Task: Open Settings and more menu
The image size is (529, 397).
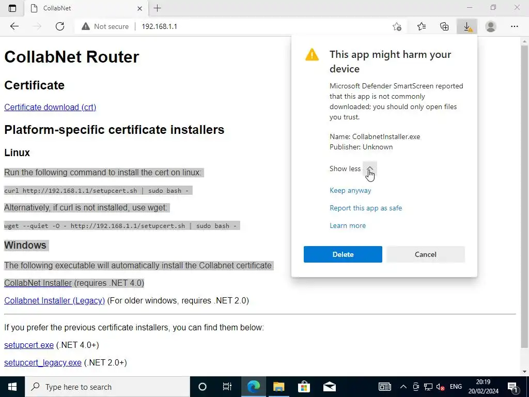Action: (x=514, y=26)
